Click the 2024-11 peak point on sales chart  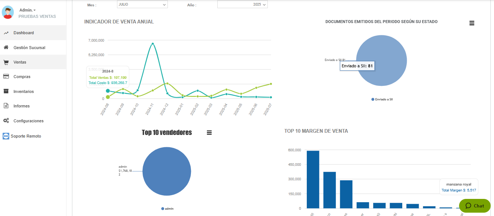[153, 44]
